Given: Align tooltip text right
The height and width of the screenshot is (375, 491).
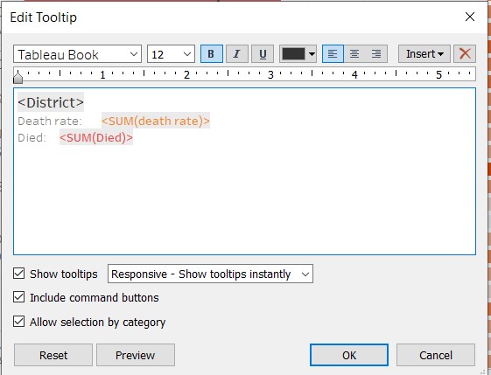Looking at the screenshot, I should [x=376, y=54].
